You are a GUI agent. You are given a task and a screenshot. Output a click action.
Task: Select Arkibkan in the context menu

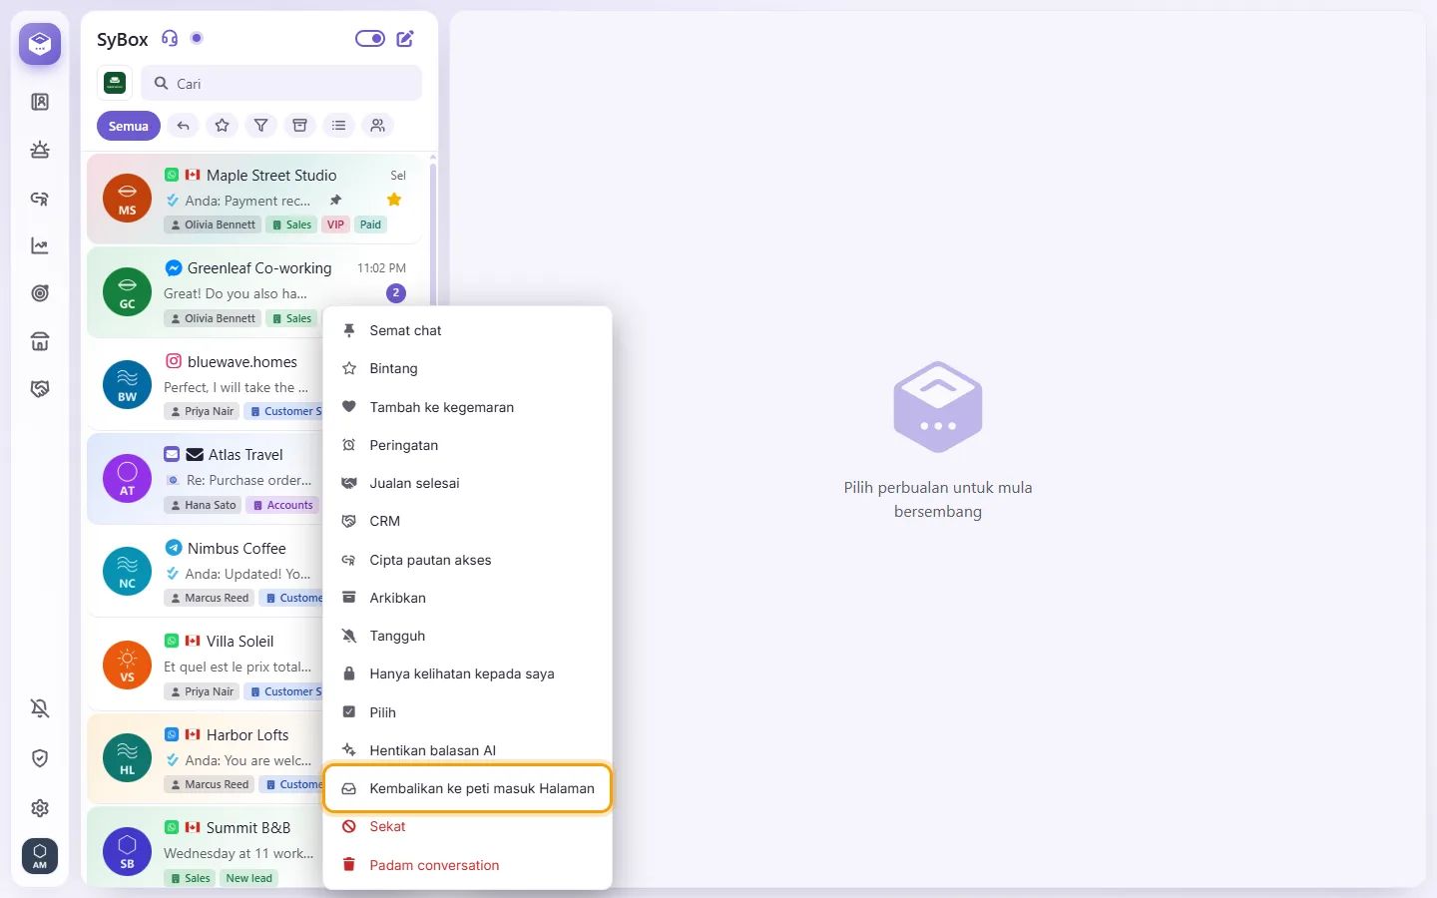tap(467, 598)
